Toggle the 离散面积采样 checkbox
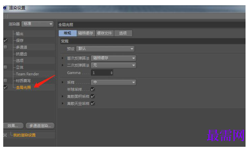The height and width of the screenshot is (148, 252). 93,96
